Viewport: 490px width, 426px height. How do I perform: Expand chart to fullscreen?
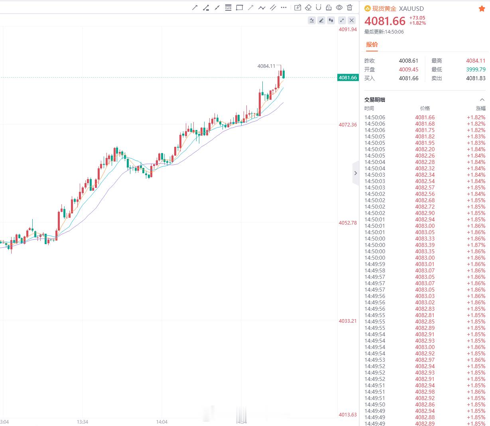coord(342,20)
